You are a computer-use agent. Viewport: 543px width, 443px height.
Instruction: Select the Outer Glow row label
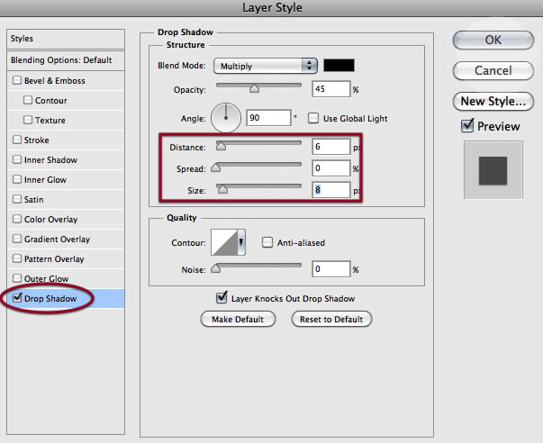(x=46, y=278)
